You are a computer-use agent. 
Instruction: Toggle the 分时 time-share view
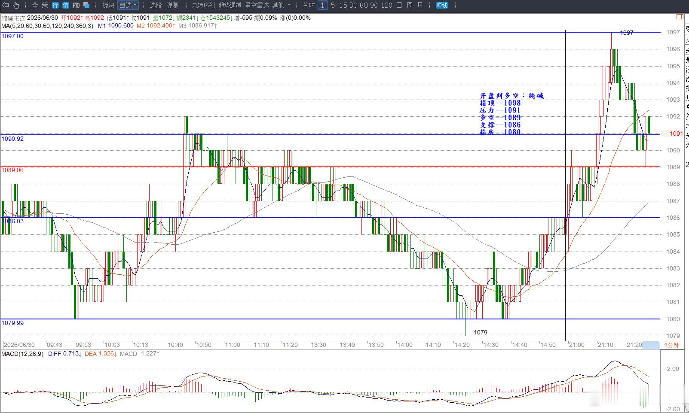[x=309, y=5]
